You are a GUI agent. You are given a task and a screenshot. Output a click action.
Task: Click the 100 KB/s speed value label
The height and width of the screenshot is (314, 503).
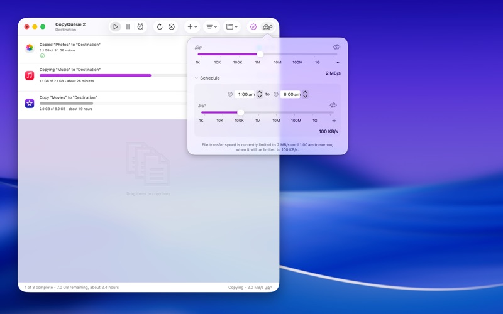328,131
